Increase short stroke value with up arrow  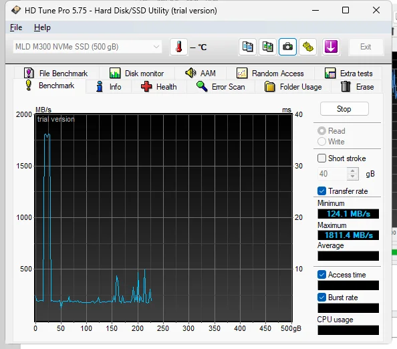[352, 170]
